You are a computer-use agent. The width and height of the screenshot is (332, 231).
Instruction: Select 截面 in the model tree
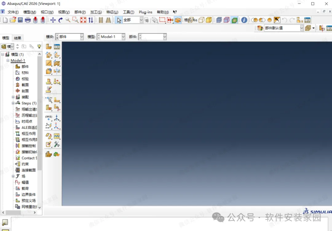click(25, 85)
